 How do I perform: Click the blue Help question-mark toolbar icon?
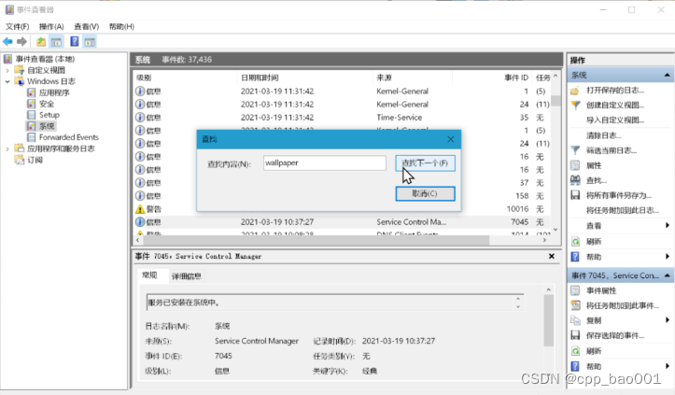[x=75, y=42]
